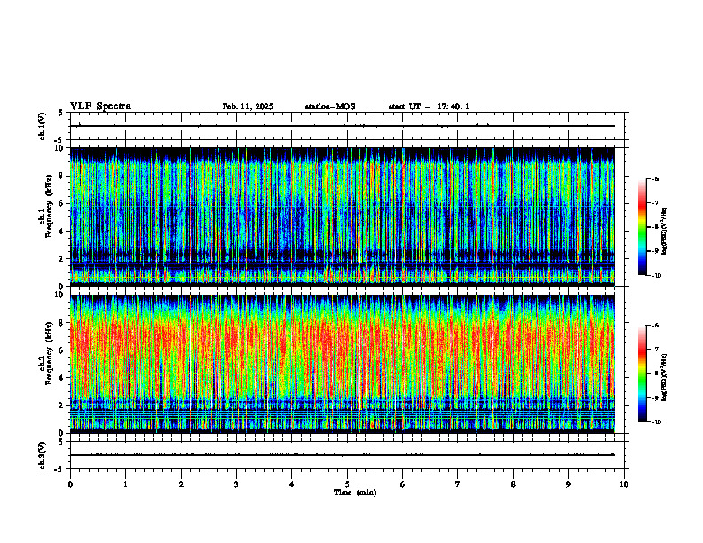Click the 'ch.1(V)' axis label
Screen dimensions: 703x543
(42, 126)
